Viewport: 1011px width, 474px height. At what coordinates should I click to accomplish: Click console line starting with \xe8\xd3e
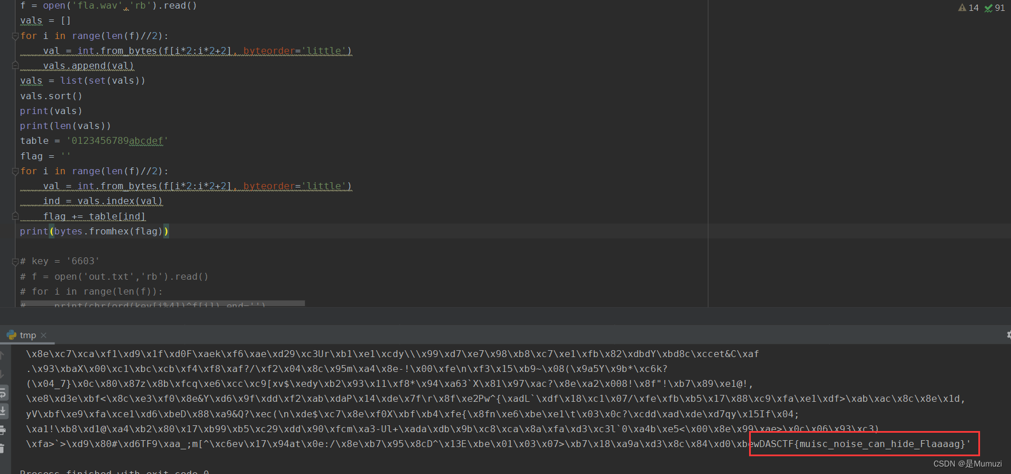(x=496, y=399)
